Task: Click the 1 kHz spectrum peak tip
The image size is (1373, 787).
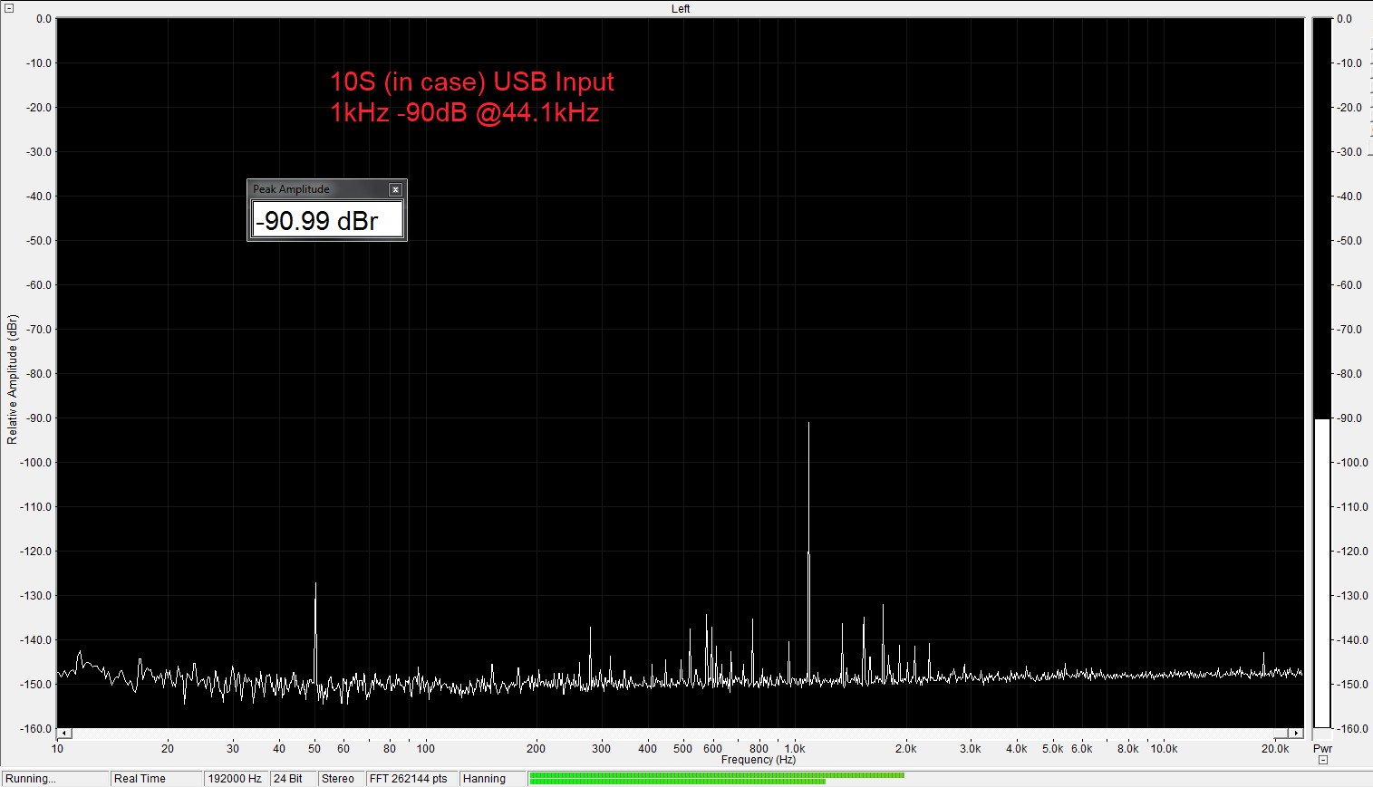Action: click(808, 423)
